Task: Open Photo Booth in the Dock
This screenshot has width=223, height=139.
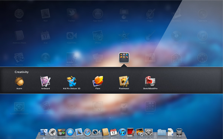Action: (x=131, y=132)
